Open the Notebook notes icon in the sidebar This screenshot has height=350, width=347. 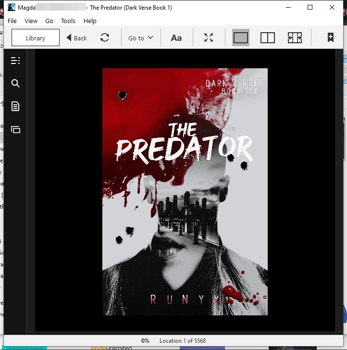(x=15, y=106)
